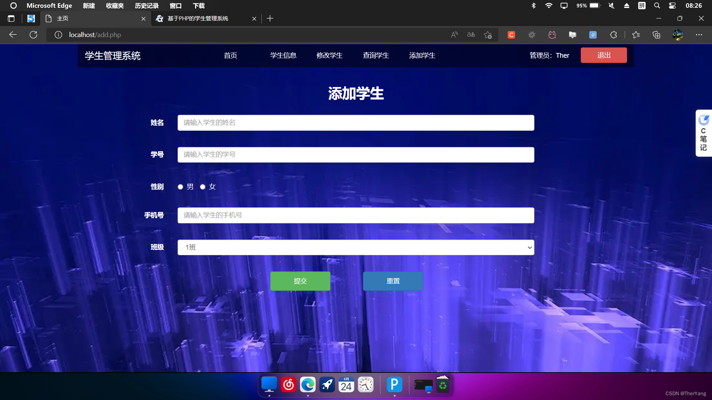The height and width of the screenshot is (400, 712).
Task: Go to 修改学生 page
Action: click(x=330, y=56)
